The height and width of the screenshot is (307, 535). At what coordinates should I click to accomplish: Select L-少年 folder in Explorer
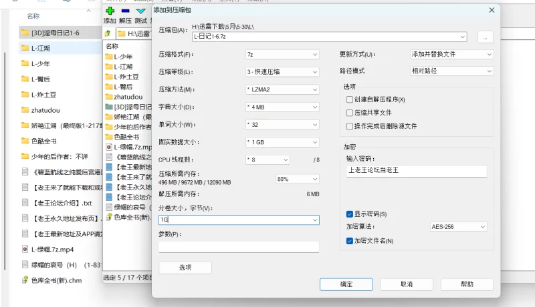coord(61,63)
